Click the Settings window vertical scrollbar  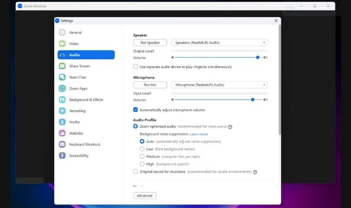pos(280,80)
